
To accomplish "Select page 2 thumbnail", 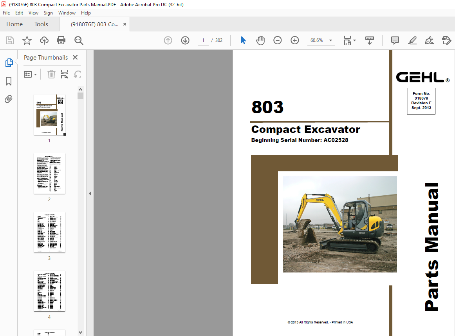I will coord(50,174).
